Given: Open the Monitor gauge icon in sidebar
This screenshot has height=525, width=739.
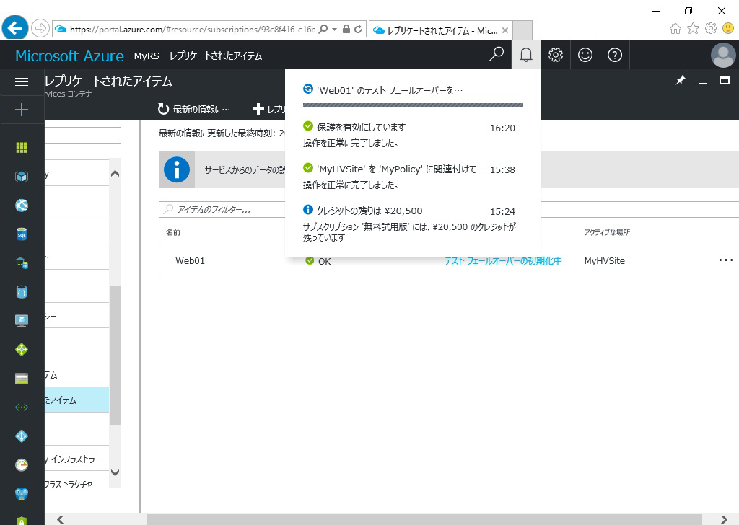Looking at the screenshot, I should tap(22, 464).
